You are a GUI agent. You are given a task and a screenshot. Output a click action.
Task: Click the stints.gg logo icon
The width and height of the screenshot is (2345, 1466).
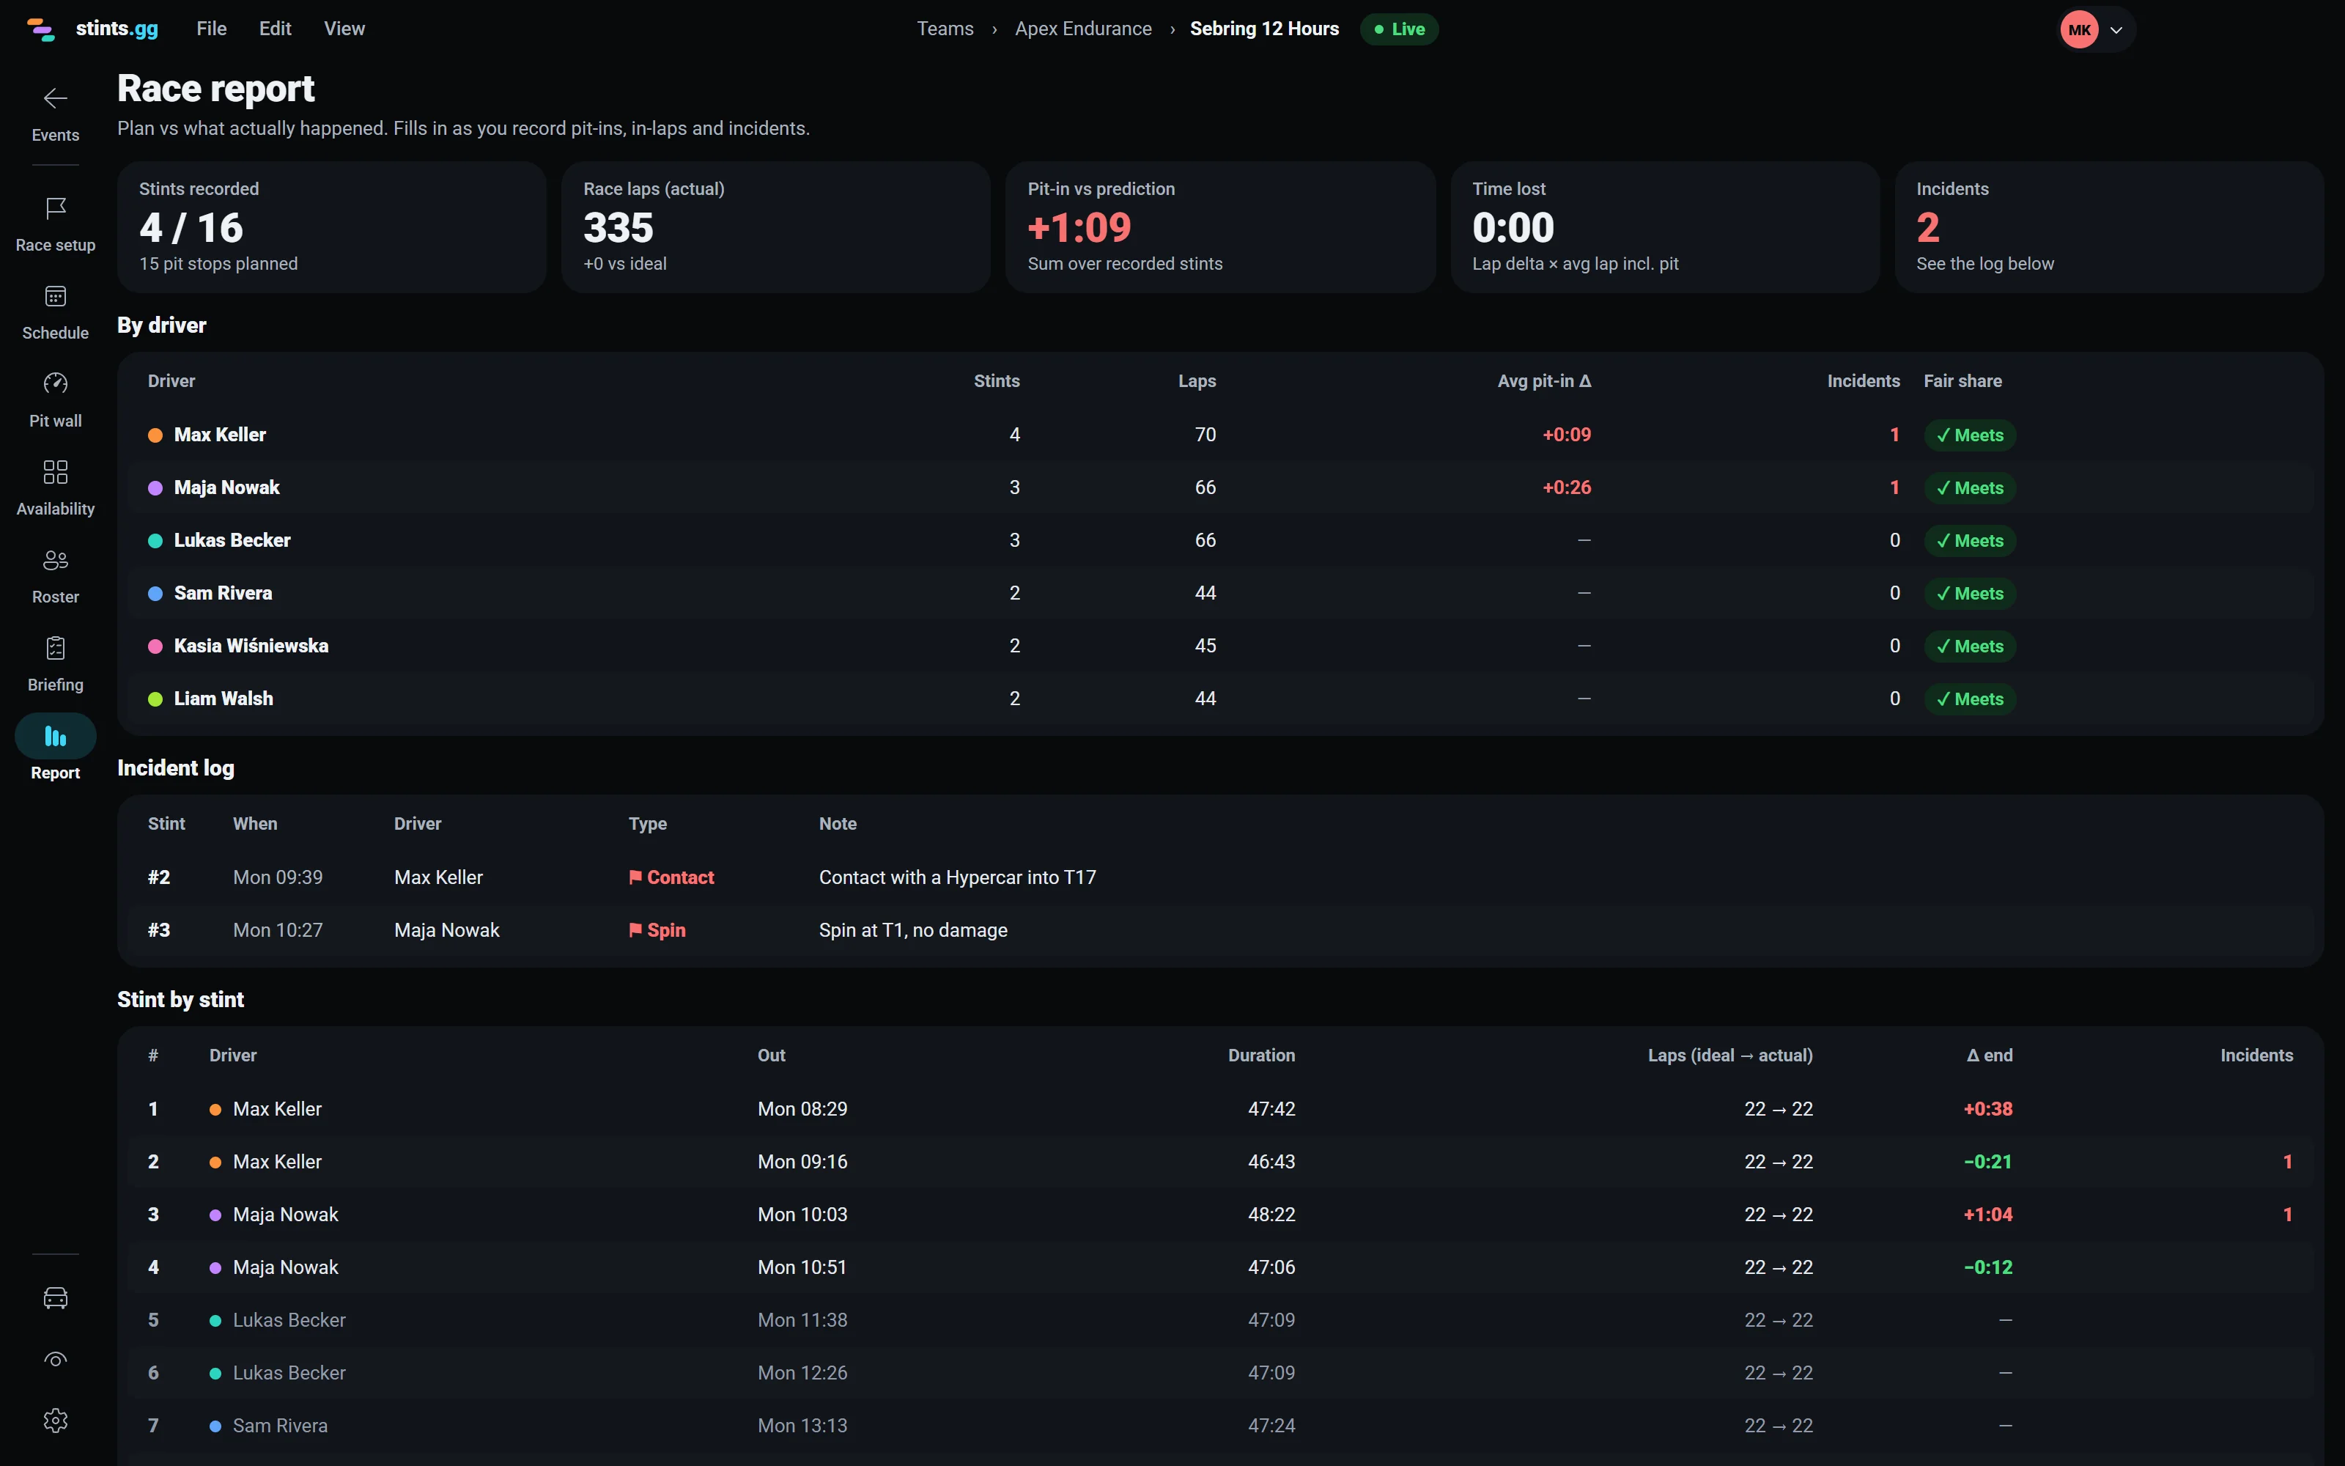pyautogui.click(x=41, y=29)
